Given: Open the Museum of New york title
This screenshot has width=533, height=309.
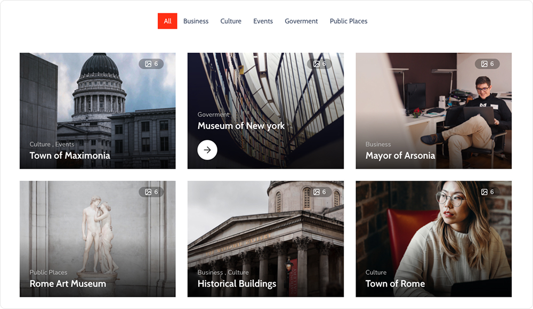Looking at the screenshot, I should [241, 126].
